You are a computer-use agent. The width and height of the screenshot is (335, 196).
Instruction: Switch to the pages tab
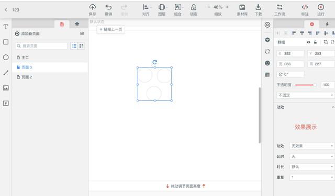tap(62, 24)
